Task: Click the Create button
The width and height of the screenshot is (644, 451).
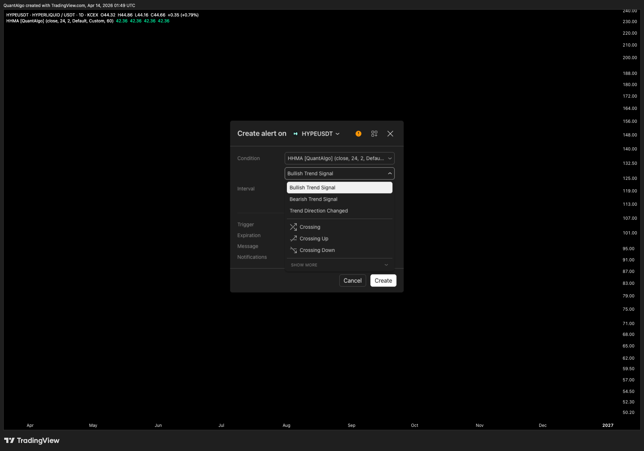Action: point(383,281)
